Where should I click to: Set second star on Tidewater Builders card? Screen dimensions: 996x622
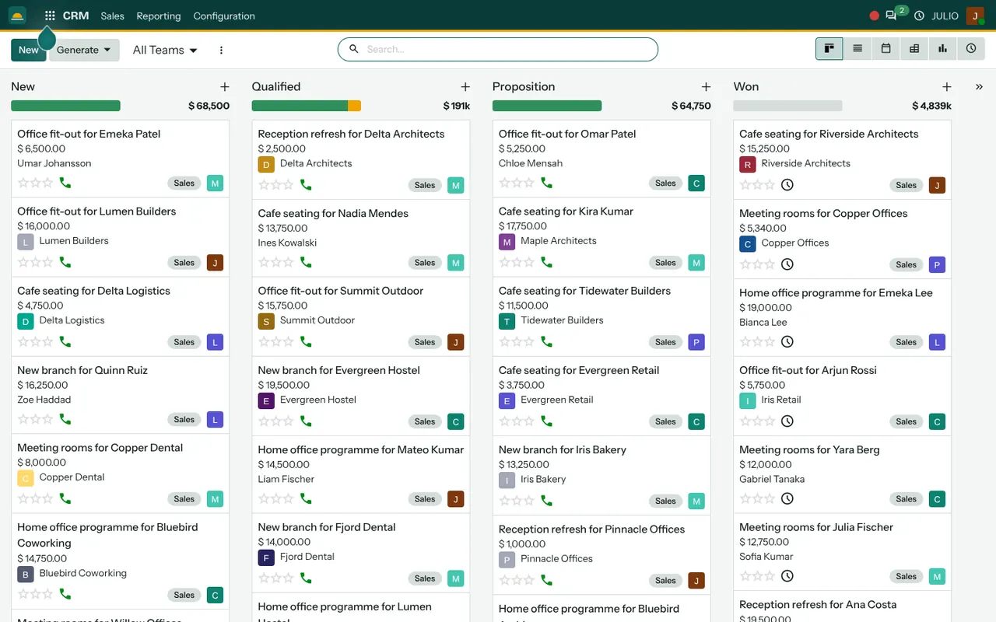click(517, 341)
